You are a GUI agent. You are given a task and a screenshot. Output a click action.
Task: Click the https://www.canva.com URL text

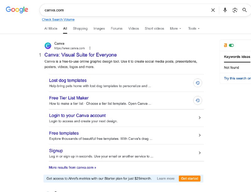click(x=69, y=48)
